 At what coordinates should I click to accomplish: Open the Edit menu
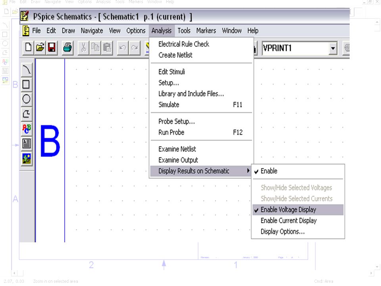(51, 31)
